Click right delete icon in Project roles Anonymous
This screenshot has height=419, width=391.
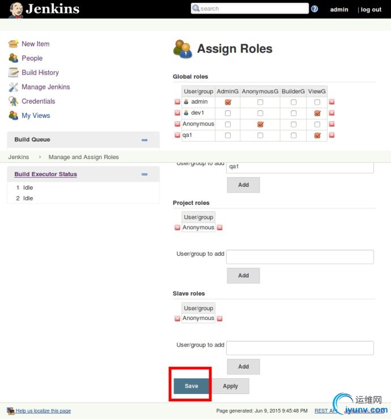219,228
